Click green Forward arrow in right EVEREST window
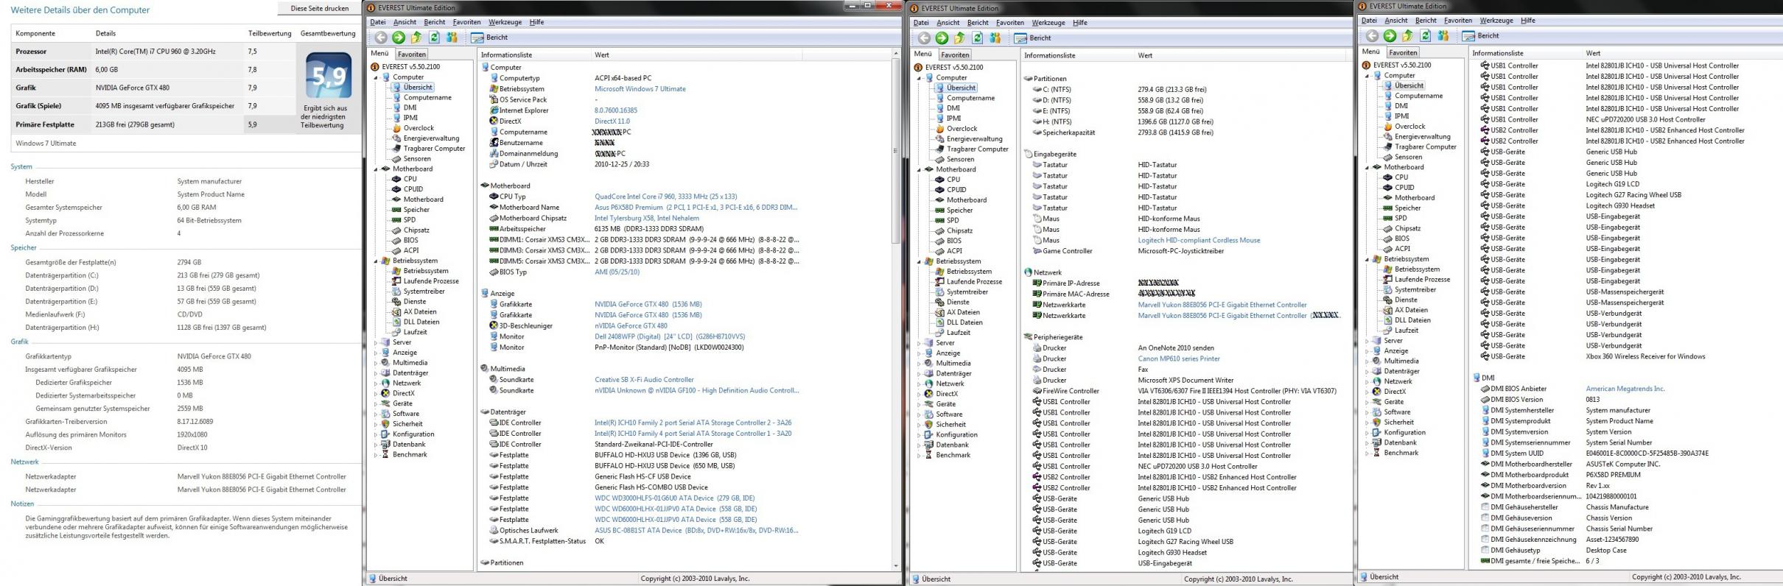This screenshot has width=1783, height=586. pyautogui.click(x=1390, y=35)
